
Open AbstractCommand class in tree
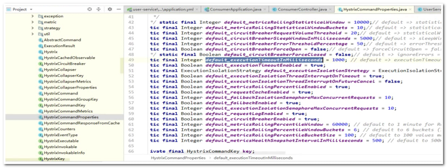click(x=60, y=40)
